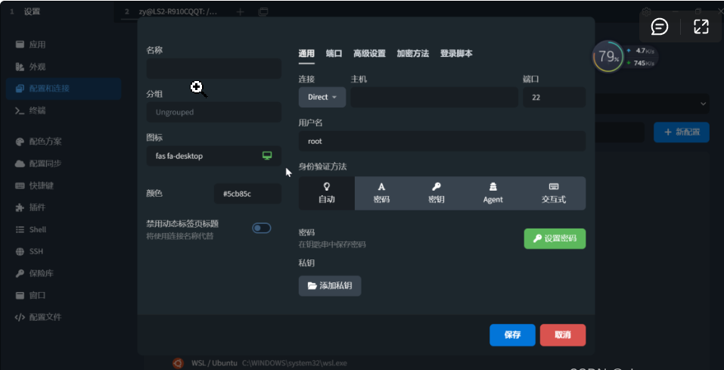Click the 79% performance monitor widget
This screenshot has width=724, height=370.
pyautogui.click(x=607, y=57)
